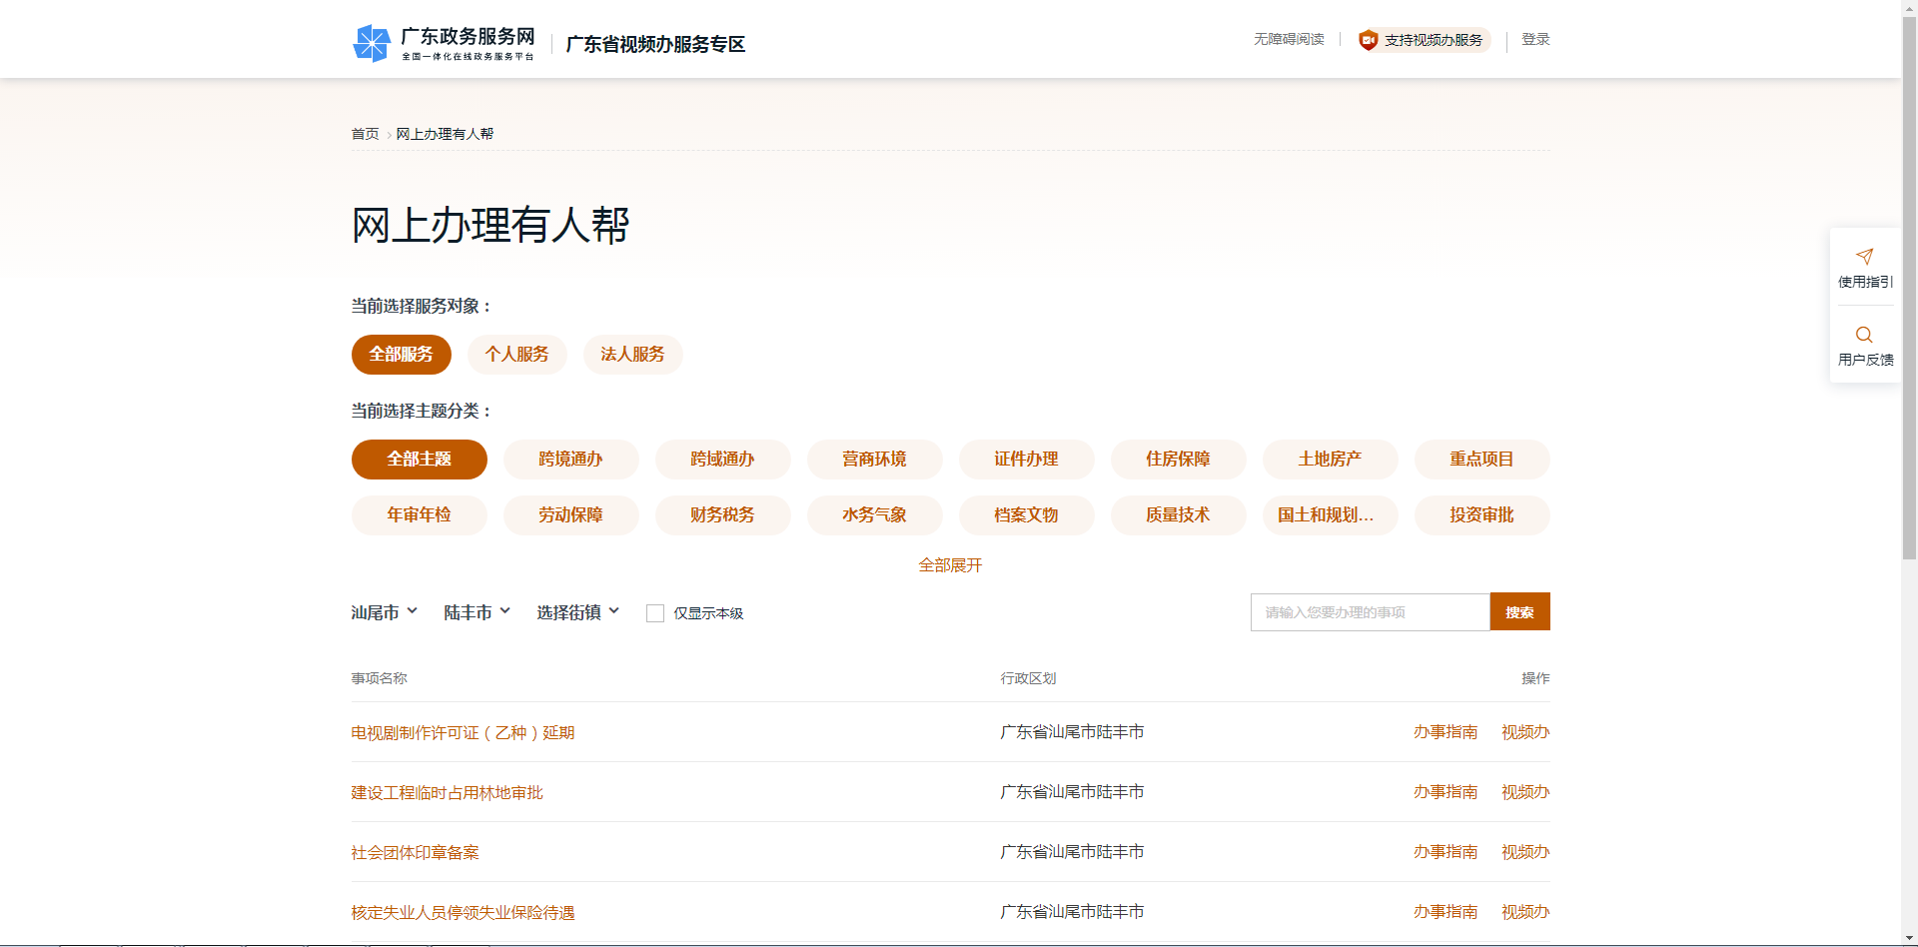Viewport: 1918px width, 947px height.
Task: Select the 劳动保障 topic category
Action: 570,514
